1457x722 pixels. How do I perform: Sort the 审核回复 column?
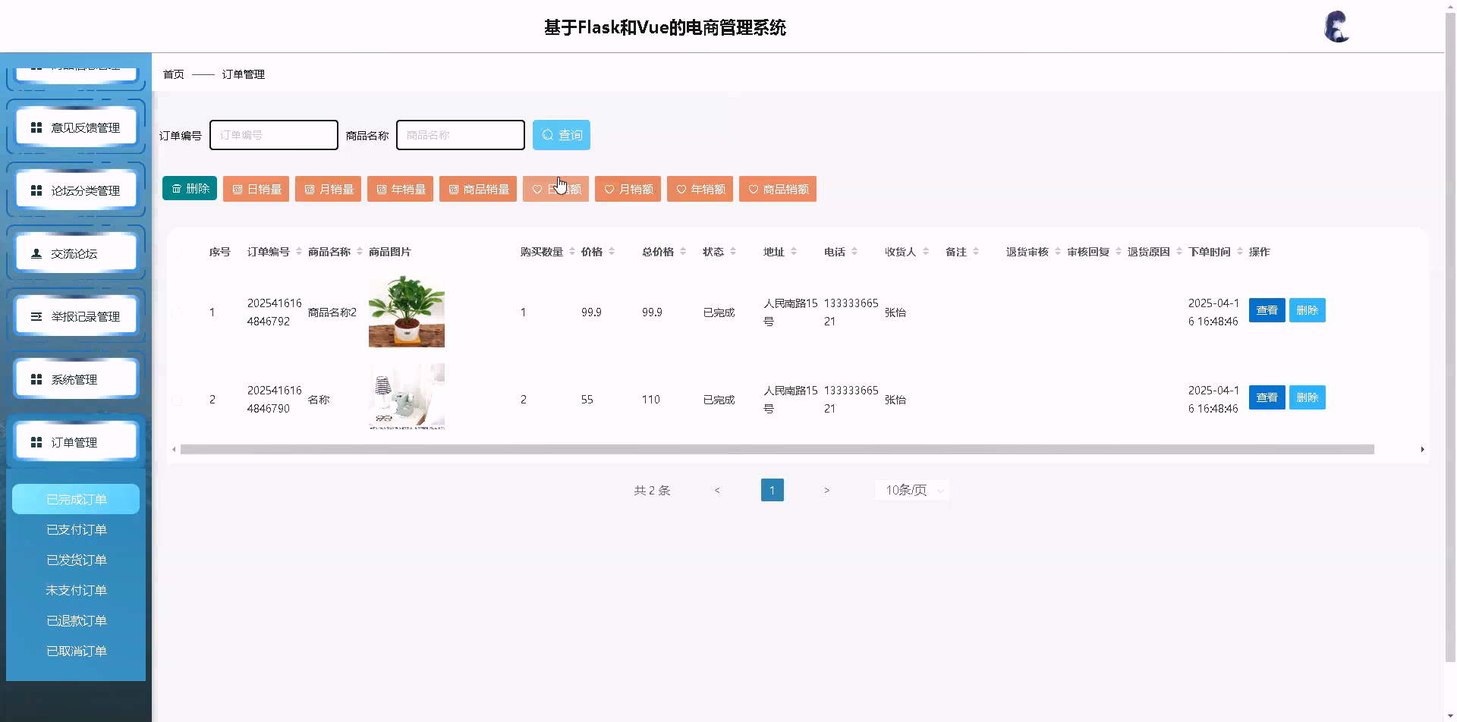click(x=1119, y=252)
